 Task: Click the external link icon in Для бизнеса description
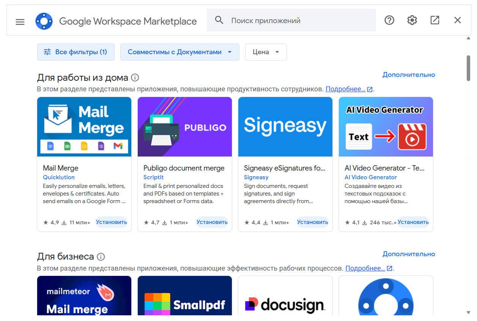[x=390, y=269]
